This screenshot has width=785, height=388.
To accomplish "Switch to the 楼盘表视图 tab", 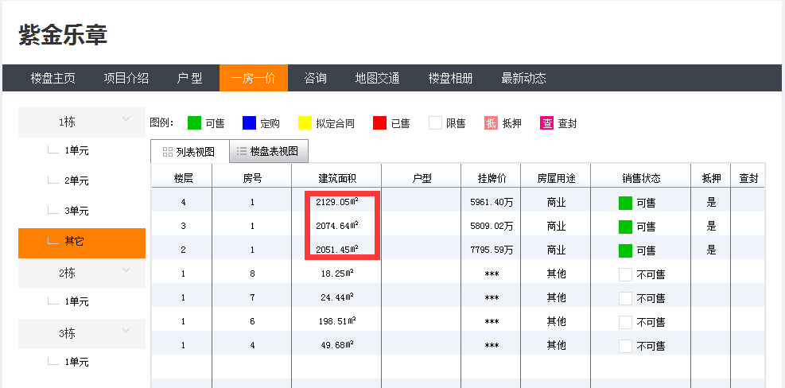I will (268, 151).
